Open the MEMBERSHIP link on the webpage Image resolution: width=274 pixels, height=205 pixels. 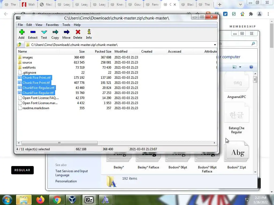[242, 26]
